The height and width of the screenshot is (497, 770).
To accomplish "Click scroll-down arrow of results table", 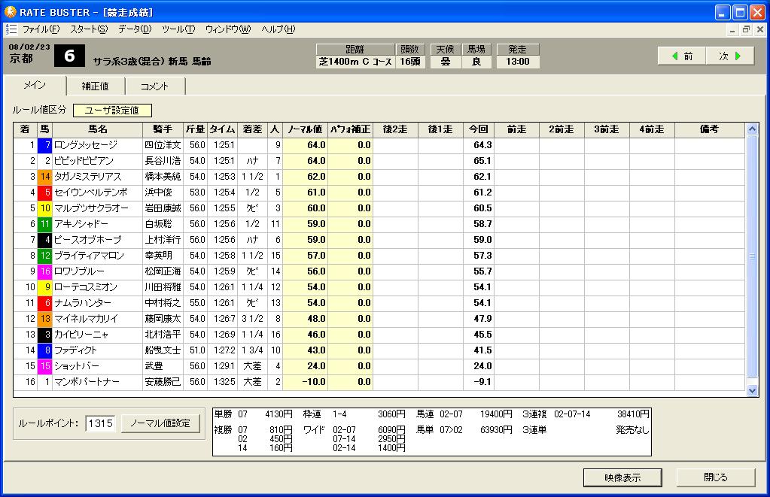I will (752, 390).
